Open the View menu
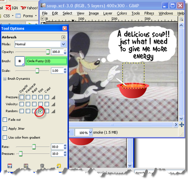Image resolution: width=188 pixels, height=179 pixels. click(80, 13)
